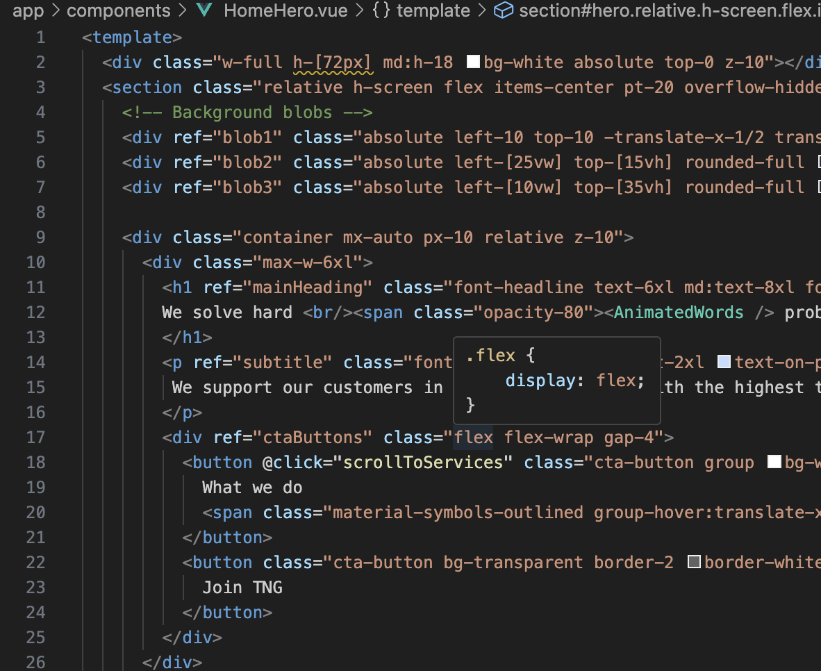The width and height of the screenshot is (821, 671).
Task: Click 'px-10' class on line 9
Action: (x=448, y=238)
